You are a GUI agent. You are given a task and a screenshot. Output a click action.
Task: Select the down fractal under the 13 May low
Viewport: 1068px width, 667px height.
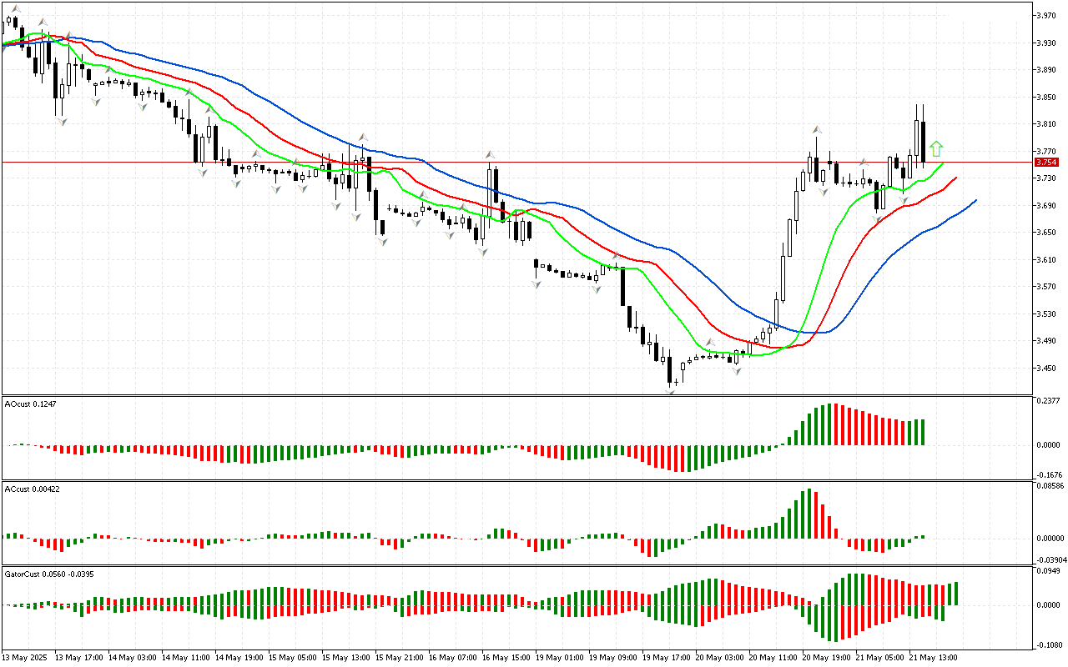click(61, 122)
